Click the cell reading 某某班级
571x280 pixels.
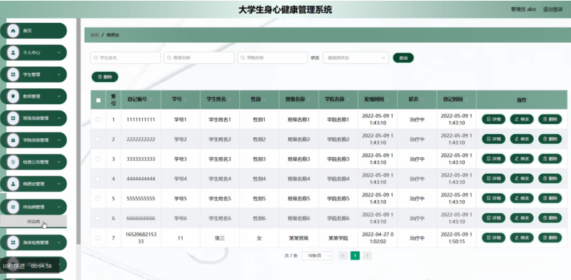(x=299, y=238)
